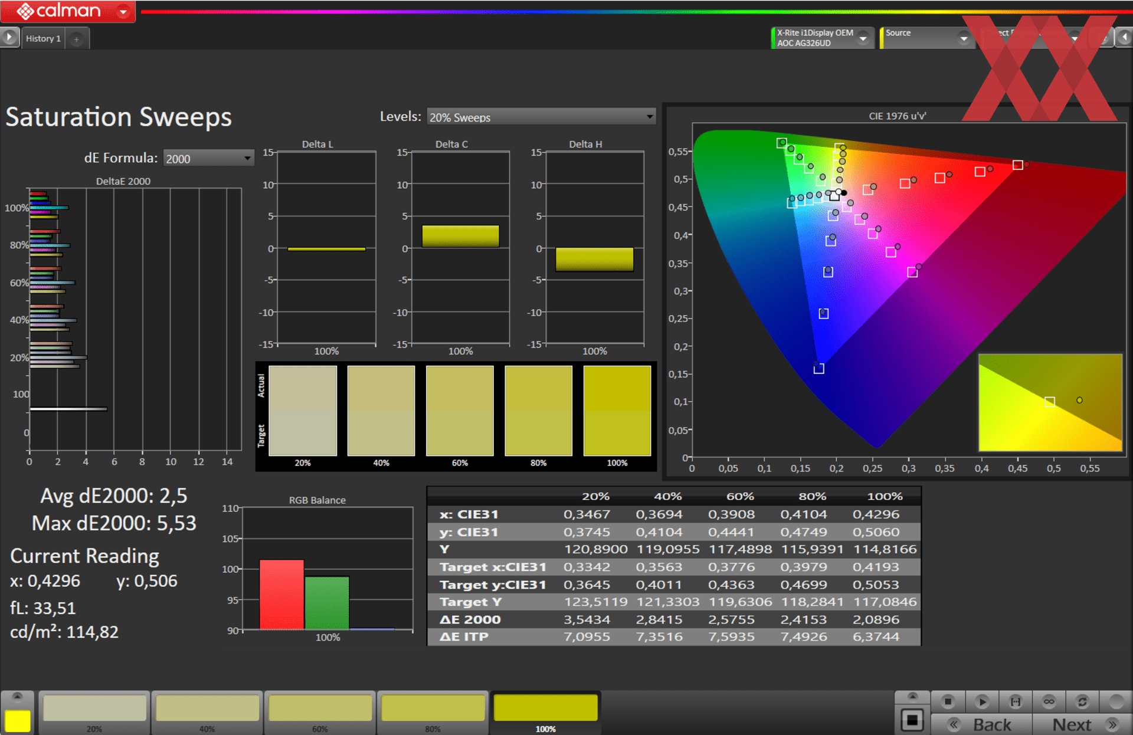This screenshot has width=1133, height=735.
Task: Click the continuous read infinity icon
Action: coord(1049,701)
